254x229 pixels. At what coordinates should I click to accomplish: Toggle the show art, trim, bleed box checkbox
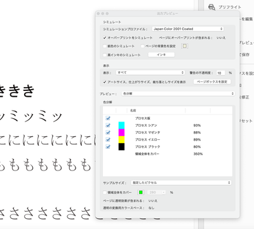point(105,82)
